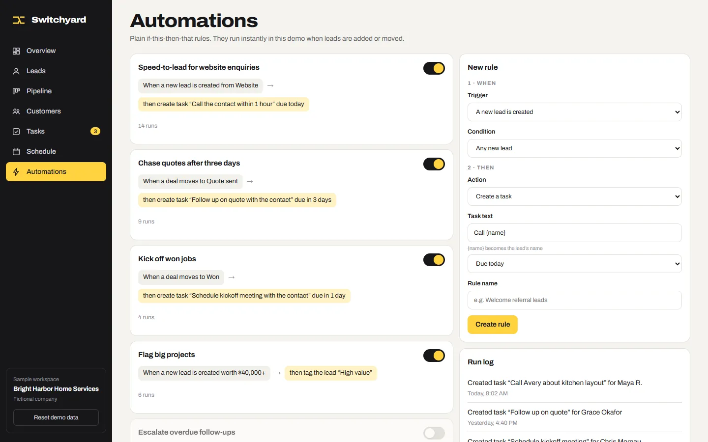
Task: Toggle off the Kick off won jobs rule
Action: coord(434,260)
